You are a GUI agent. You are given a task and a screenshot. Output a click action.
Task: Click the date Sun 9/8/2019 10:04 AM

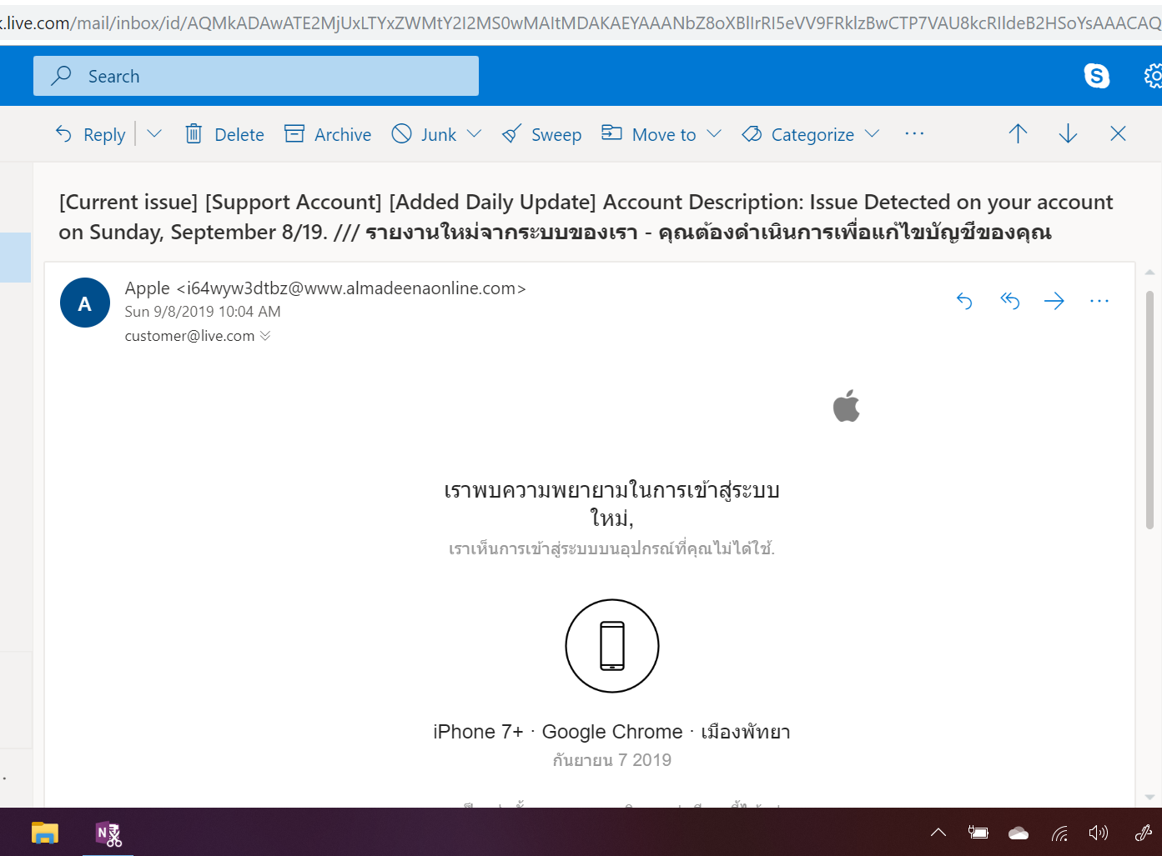(203, 311)
